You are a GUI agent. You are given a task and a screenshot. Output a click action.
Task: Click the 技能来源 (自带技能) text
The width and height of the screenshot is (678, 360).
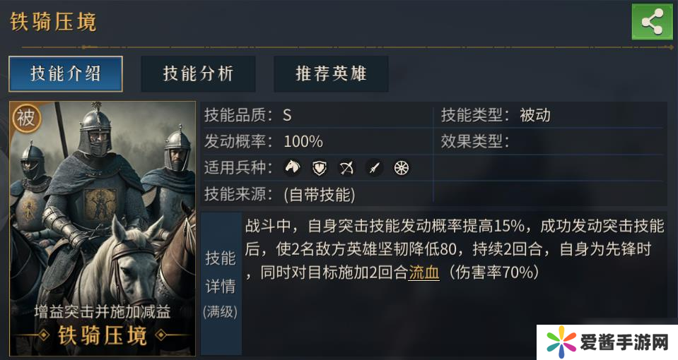[x=319, y=194]
